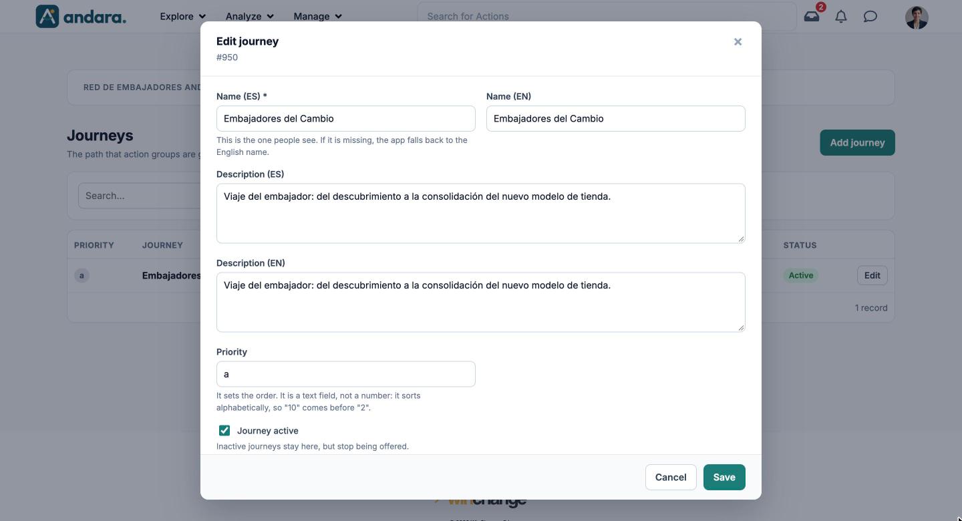Open the user profile avatar
The image size is (962, 521).
click(x=917, y=17)
